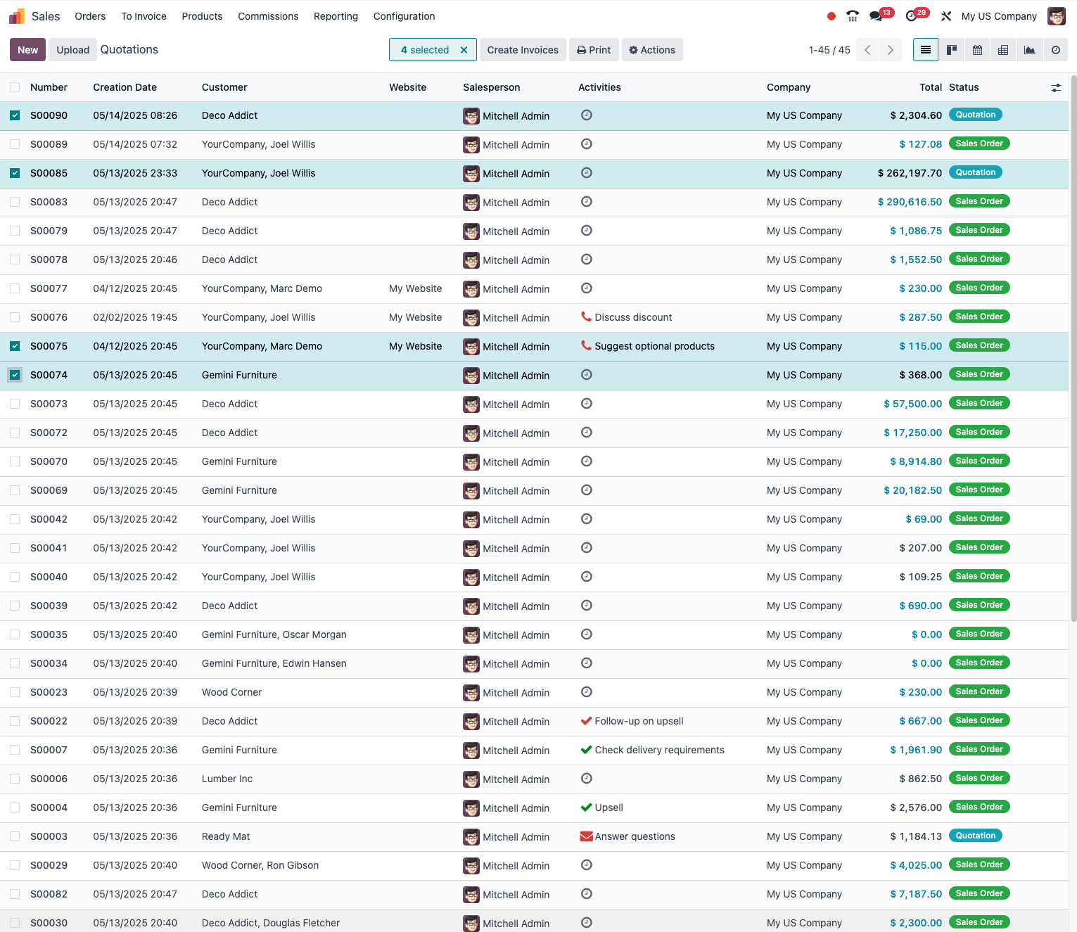Open the VoIP phone icon
The image size is (1077, 932).
[x=853, y=16]
